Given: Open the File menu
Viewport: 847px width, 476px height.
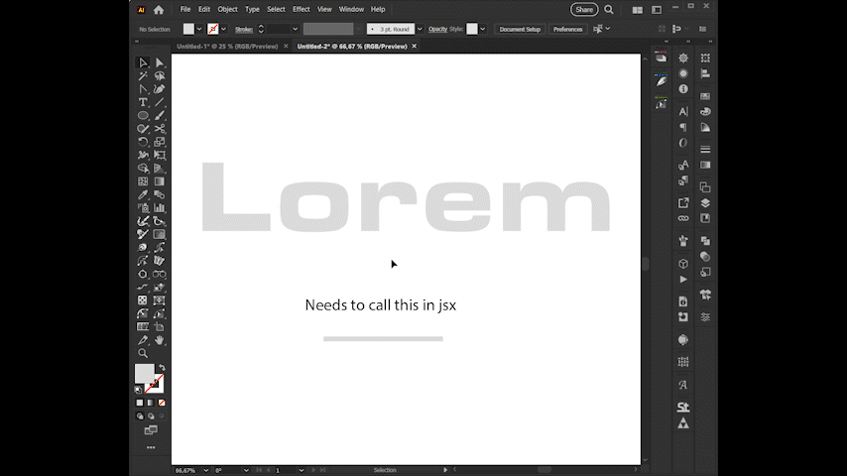Looking at the screenshot, I should coord(185,9).
